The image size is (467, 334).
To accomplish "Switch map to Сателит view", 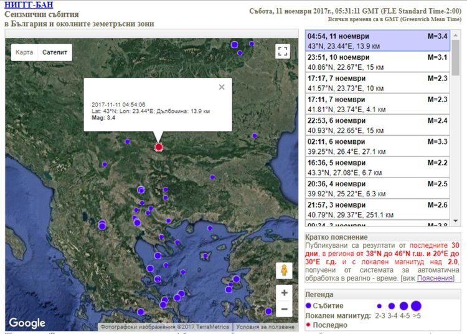I will [x=54, y=52].
